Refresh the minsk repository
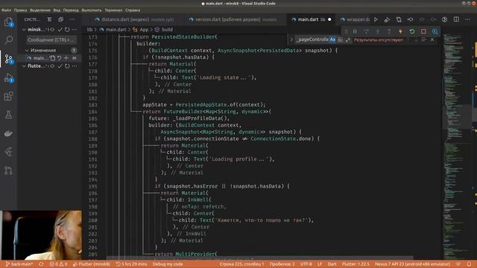The image size is (477, 268). point(67,30)
